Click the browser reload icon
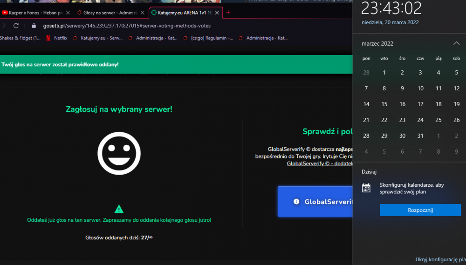 (x=16, y=26)
